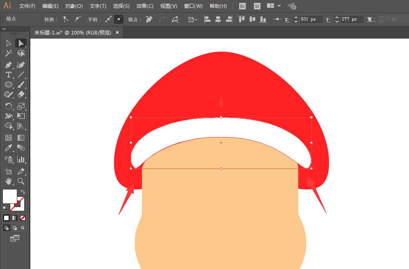Select the Curvature tool
Image resolution: width=409 pixels, height=269 pixels.
(21, 65)
